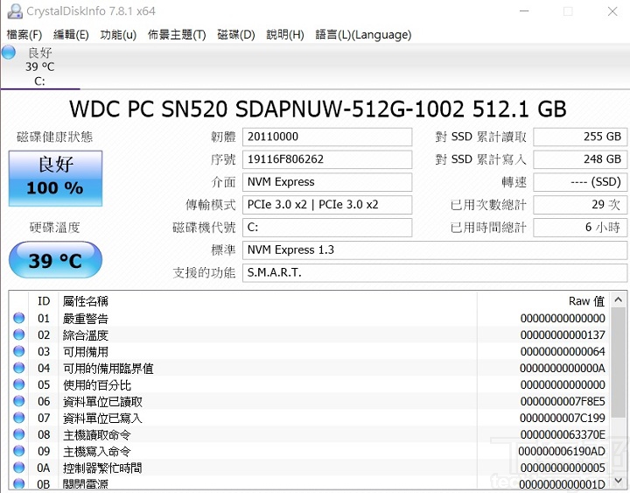Select the 資料單位已讀取 attribute name
Image resolution: width=630 pixels, height=493 pixels.
pos(102,401)
